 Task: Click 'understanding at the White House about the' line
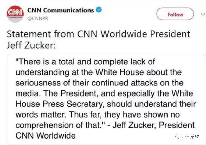[99, 72]
